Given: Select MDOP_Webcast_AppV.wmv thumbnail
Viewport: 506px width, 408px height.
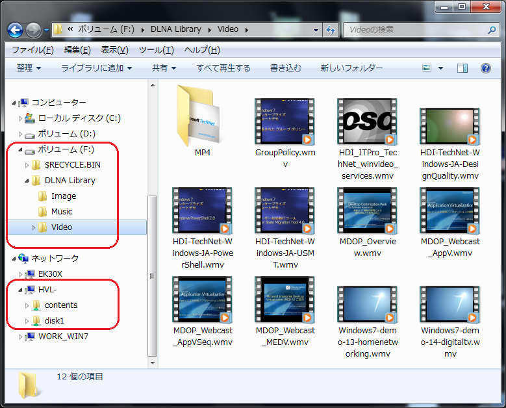Looking at the screenshot, I should pyautogui.click(x=450, y=210).
